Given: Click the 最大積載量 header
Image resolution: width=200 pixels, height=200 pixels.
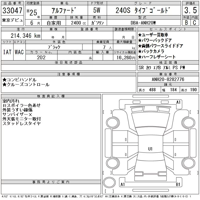Looking at the screenshot, I should coord(124,42).
